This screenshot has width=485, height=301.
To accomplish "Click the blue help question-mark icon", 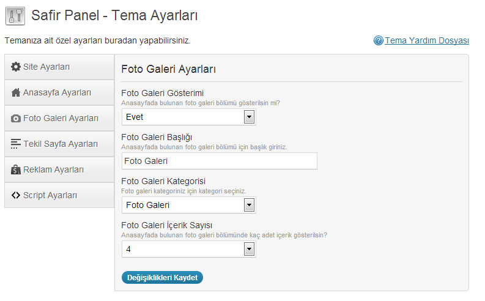I will click(x=379, y=40).
